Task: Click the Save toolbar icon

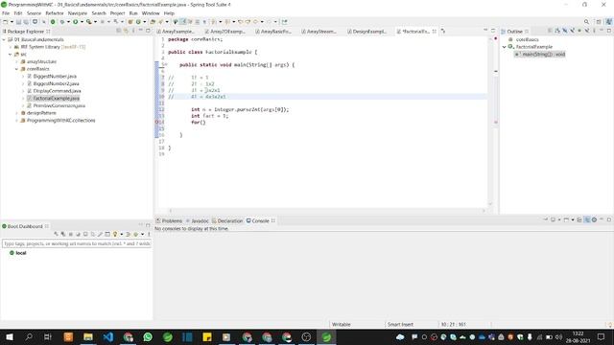Action: pos(18,22)
